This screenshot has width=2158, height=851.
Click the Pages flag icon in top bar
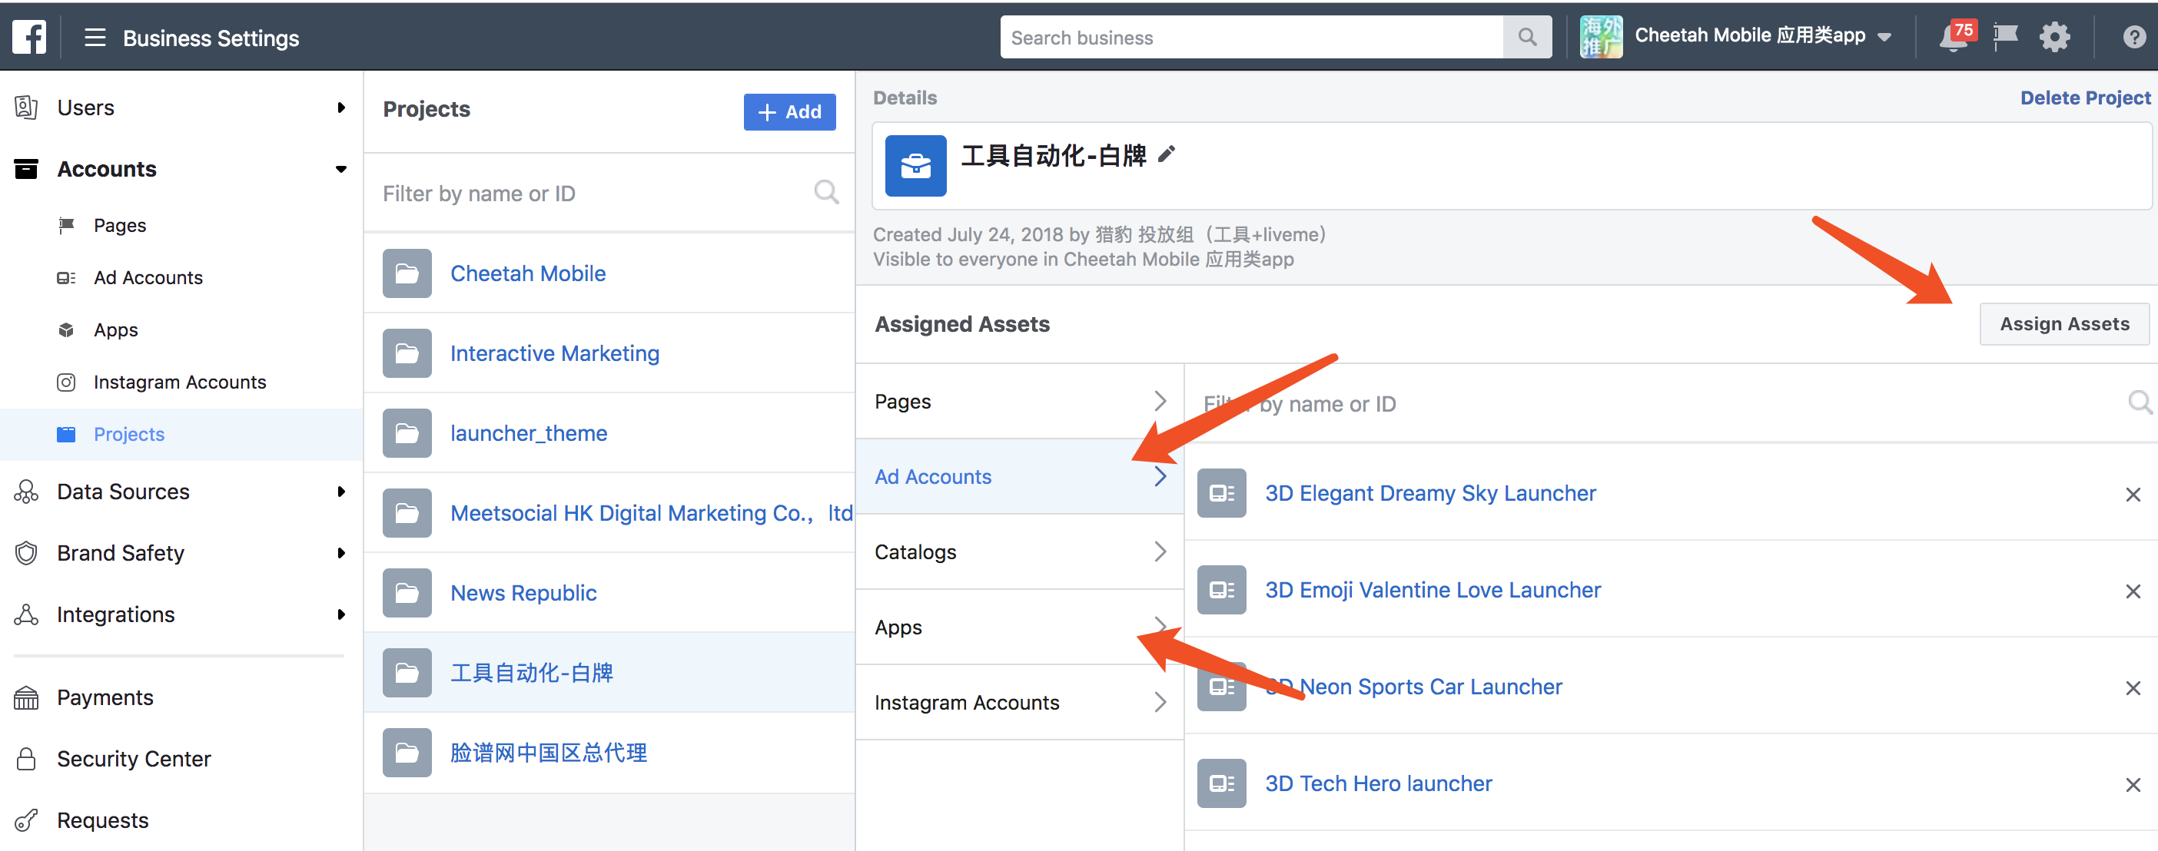pyautogui.click(x=2005, y=37)
